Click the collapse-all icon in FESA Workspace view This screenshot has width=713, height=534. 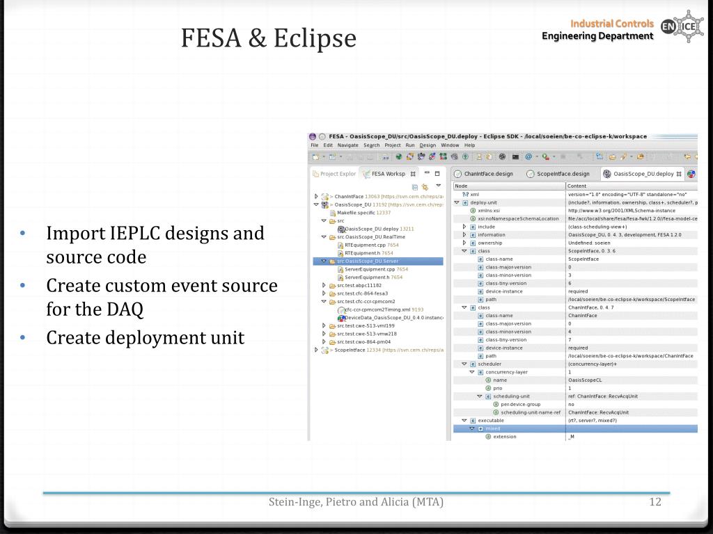[x=415, y=186]
